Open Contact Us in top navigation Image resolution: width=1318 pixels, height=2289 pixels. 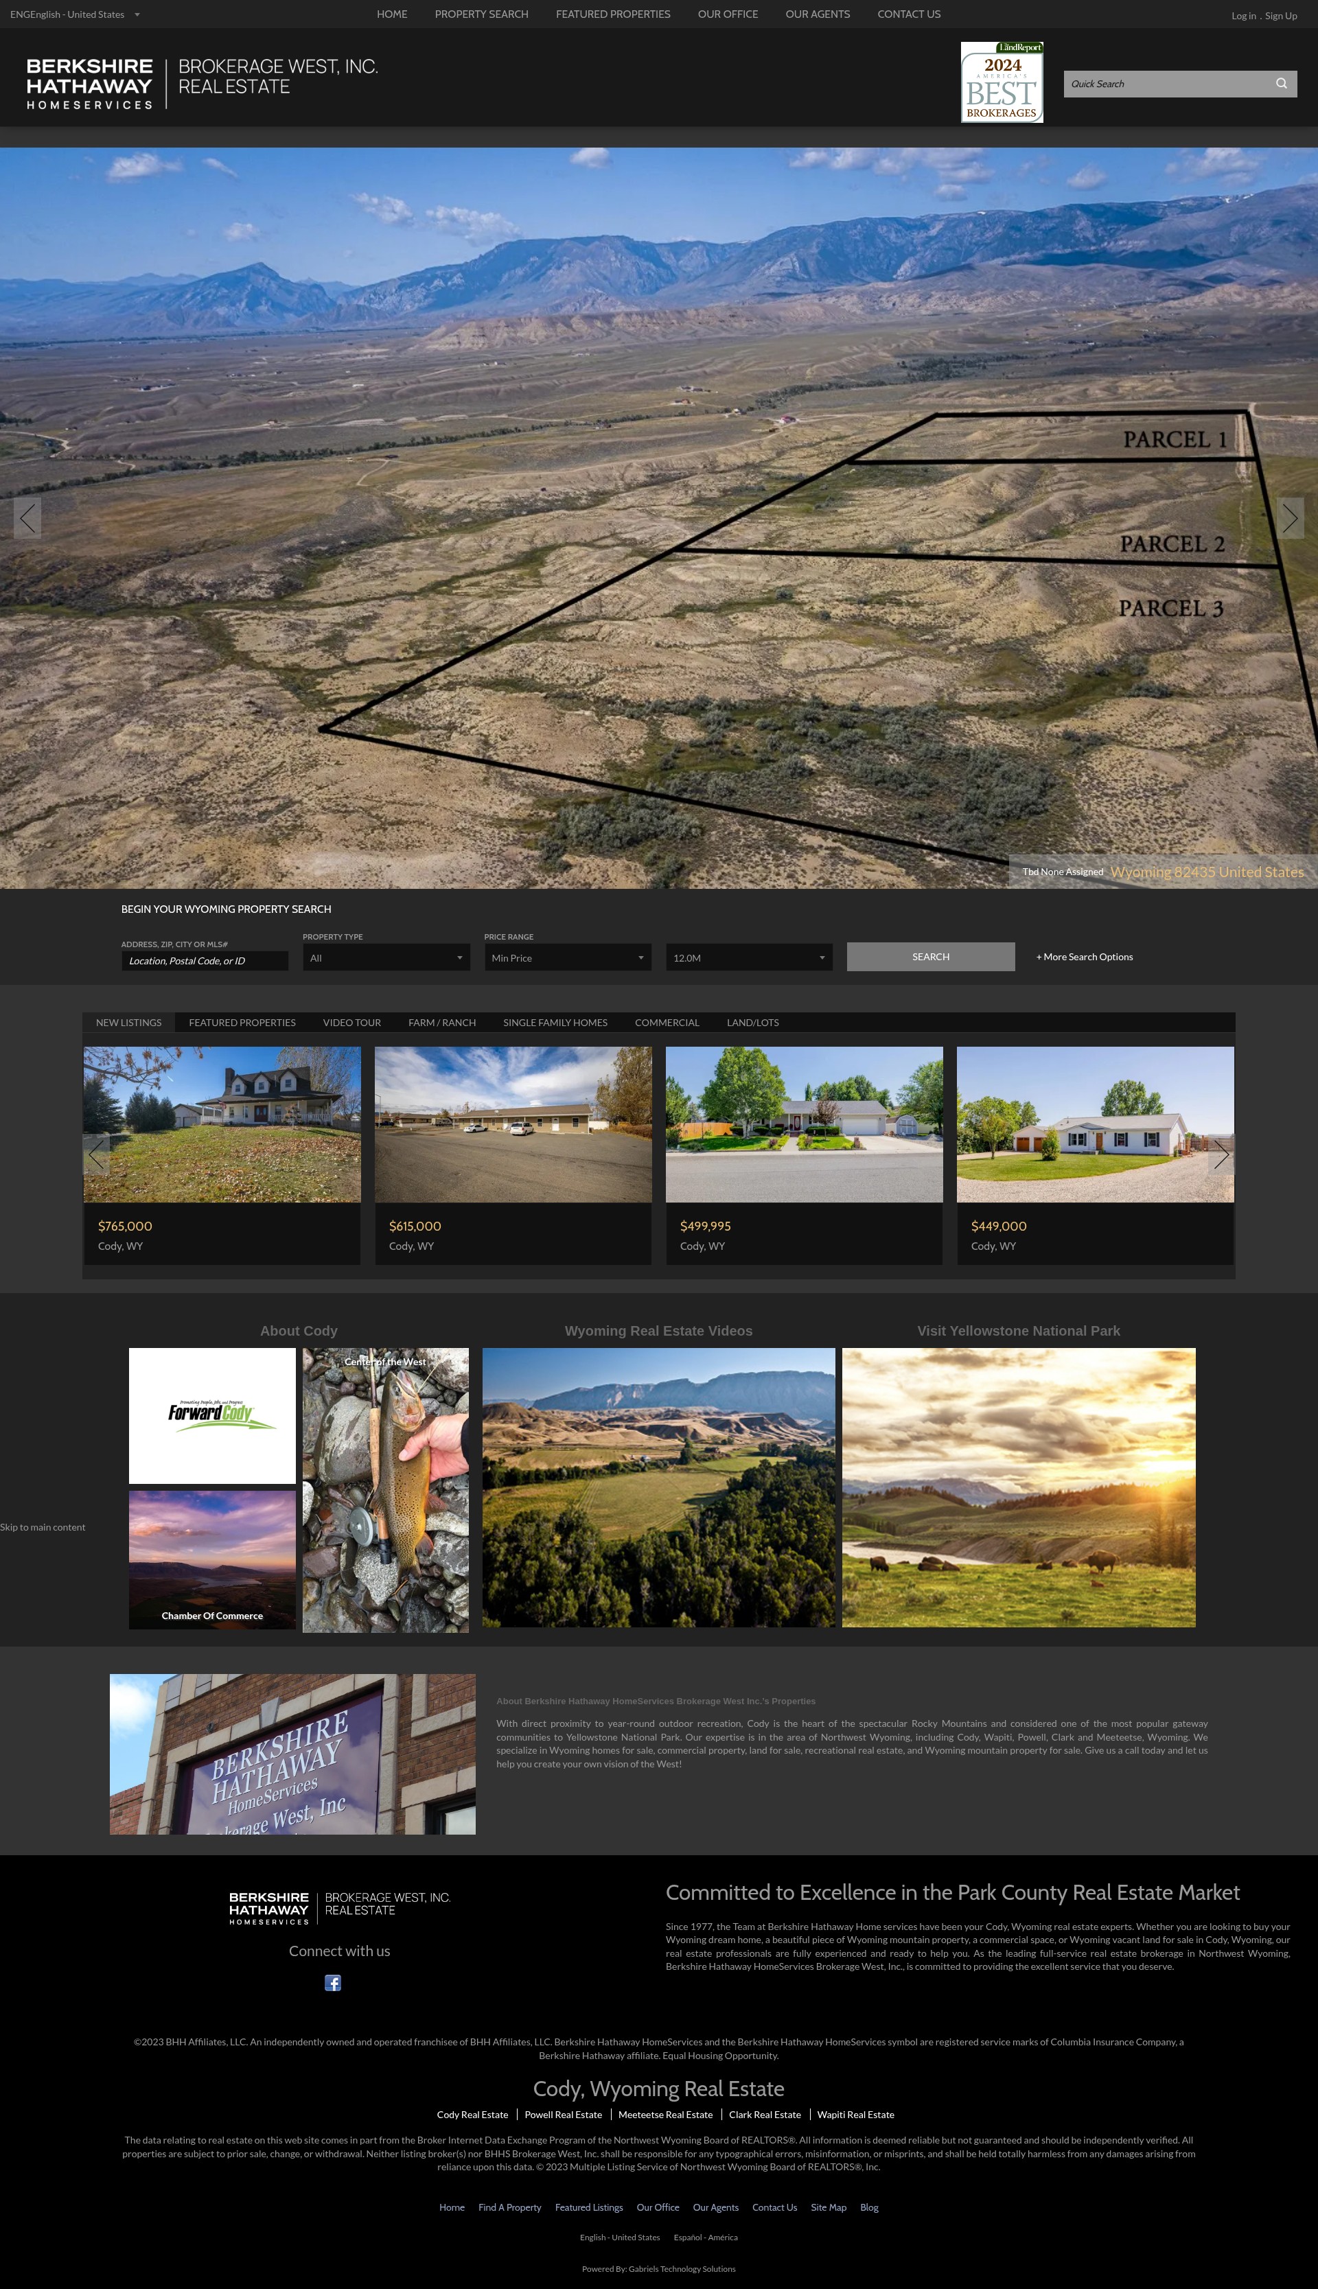[x=909, y=14]
